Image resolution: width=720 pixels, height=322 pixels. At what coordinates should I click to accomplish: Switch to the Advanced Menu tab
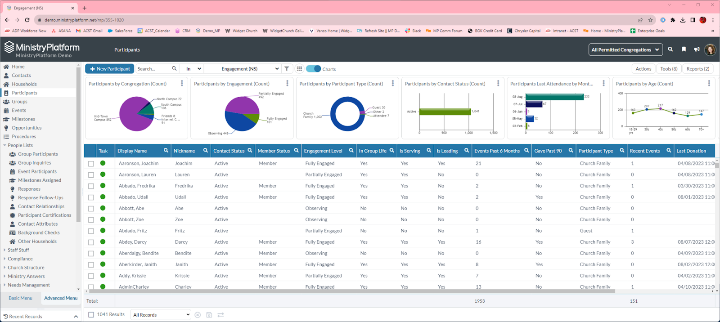[61, 298]
